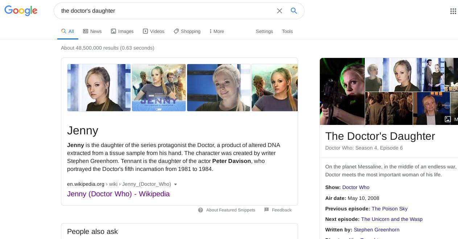Screen dimensions: 458x239
Task: Click the Feedback flag icon
Action: pyautogui.click(x=267, y=210)
